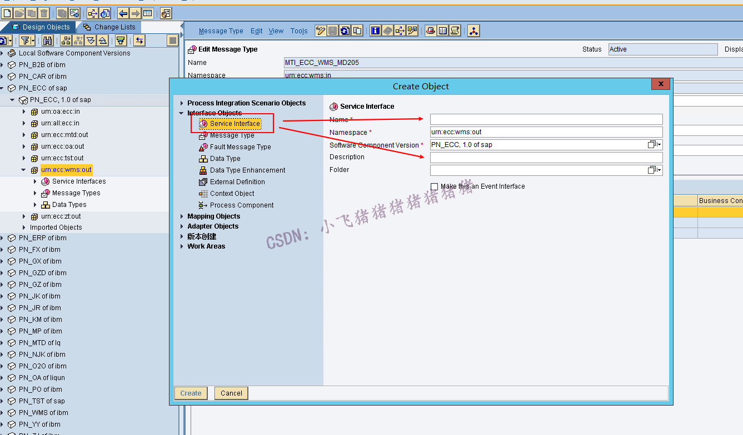Select Service Interface in object list
Screen dimensions: 743x435
tap(235, 124)
